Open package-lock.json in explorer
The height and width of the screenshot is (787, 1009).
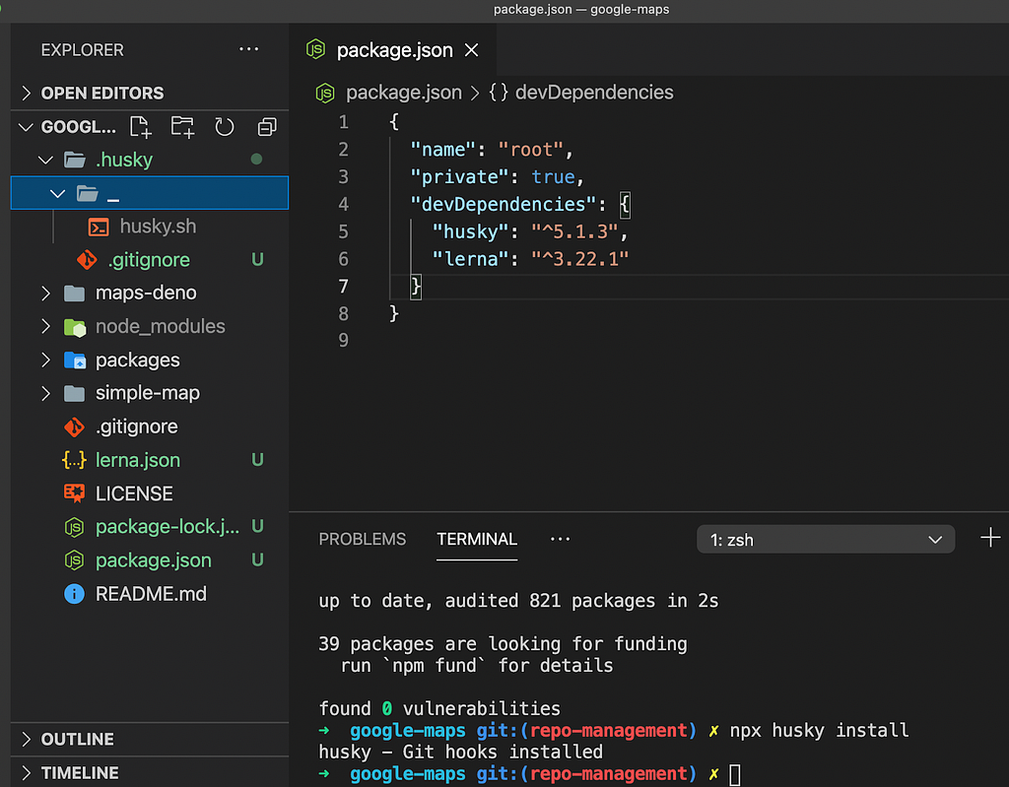tap(168, 527)
